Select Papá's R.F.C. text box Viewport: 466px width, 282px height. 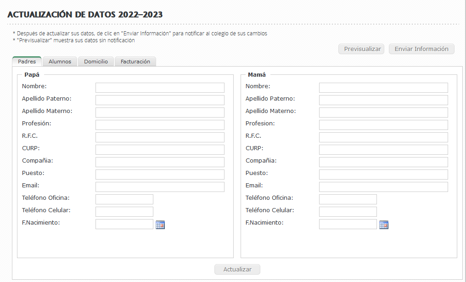(x=160, y=137)
